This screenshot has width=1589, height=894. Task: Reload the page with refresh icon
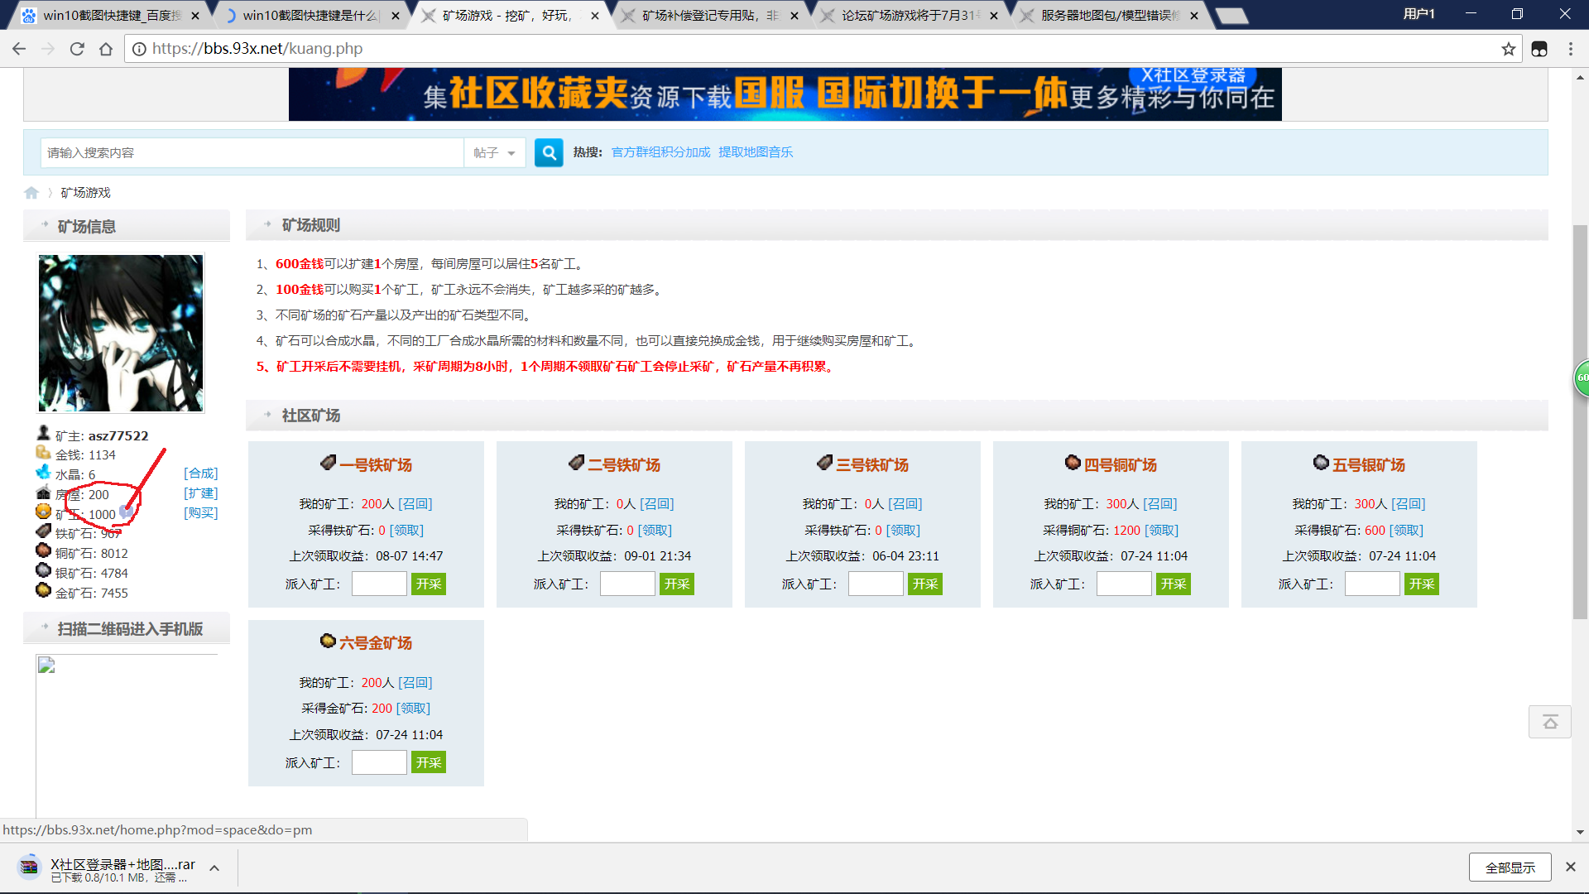point(77,49)
